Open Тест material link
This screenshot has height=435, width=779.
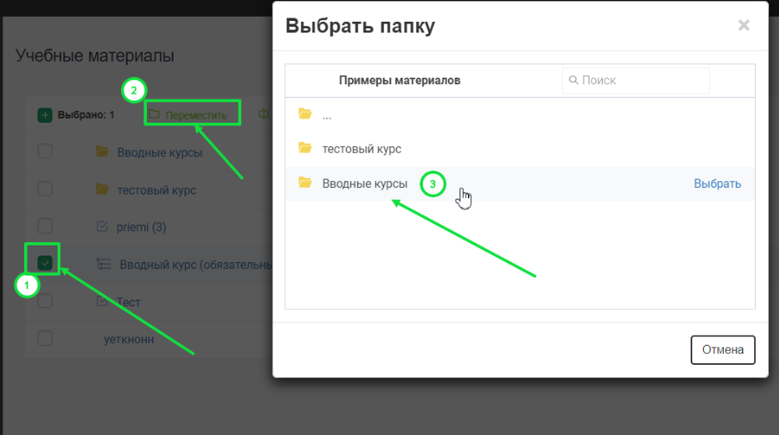(128, 302)
